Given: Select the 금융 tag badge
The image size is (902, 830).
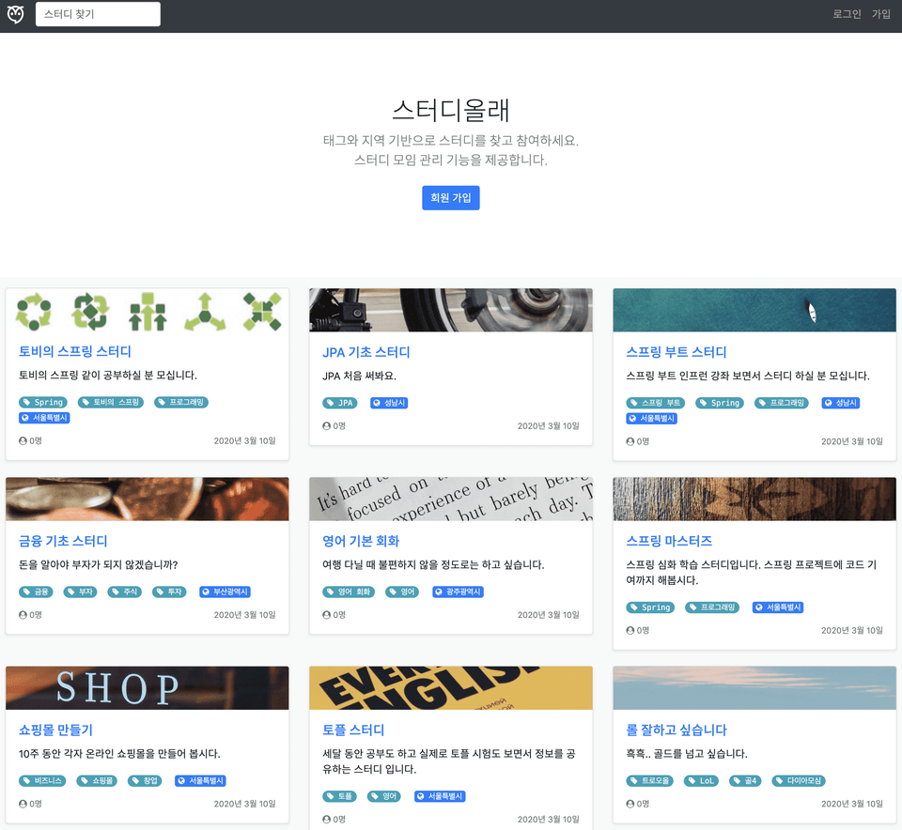Looking at the screenshot, I should coord(36,592).
